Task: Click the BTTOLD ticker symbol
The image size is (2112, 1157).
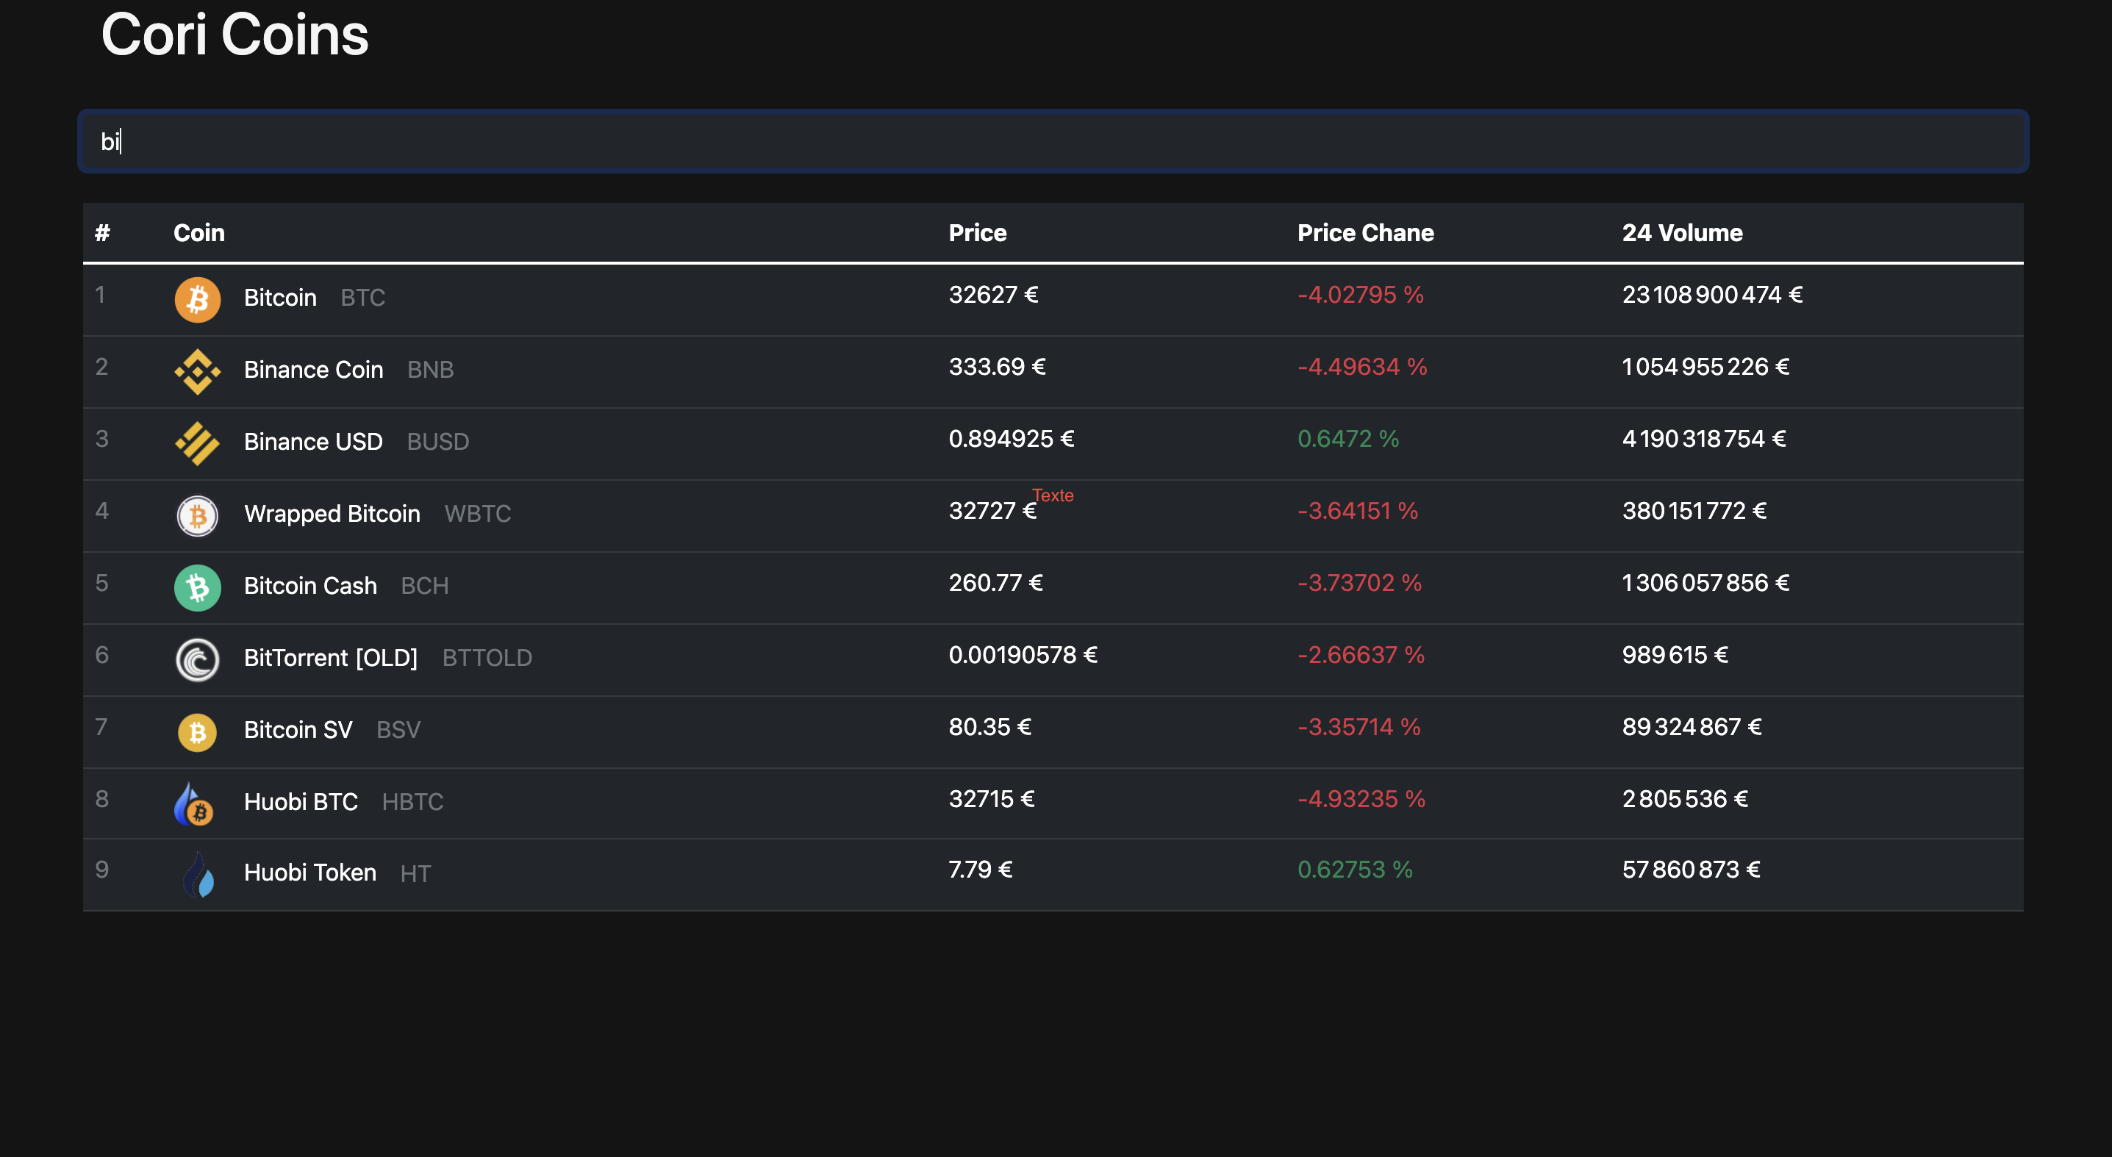Action: (x=487, y=659)
